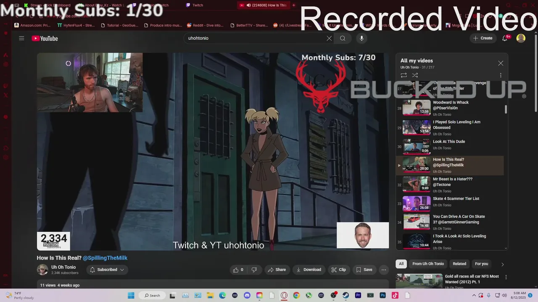Select the Related chip
The width and height of the screenshot is (538, 302).
pos(459,264)
